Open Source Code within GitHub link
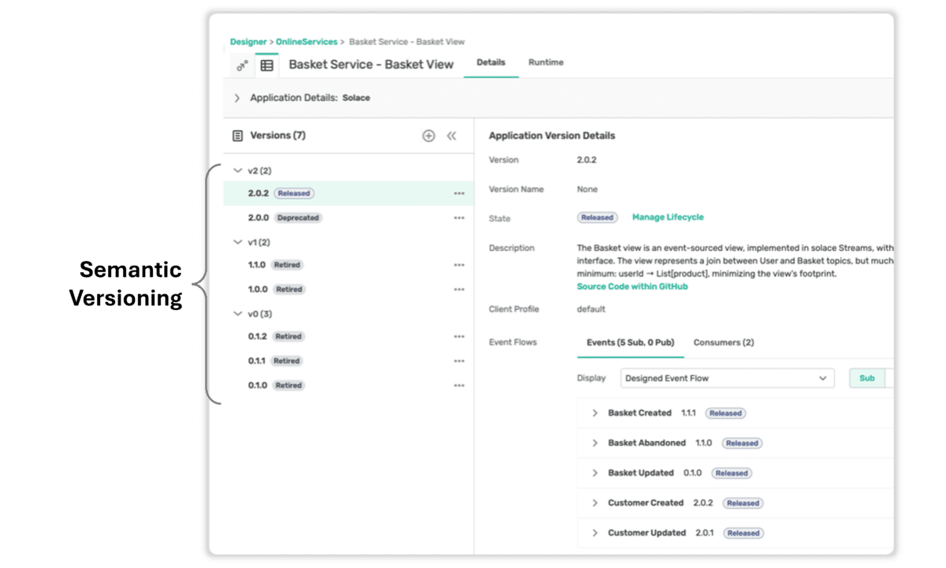Viewport: 946px width, 568px height. click(x=631, y=287)
